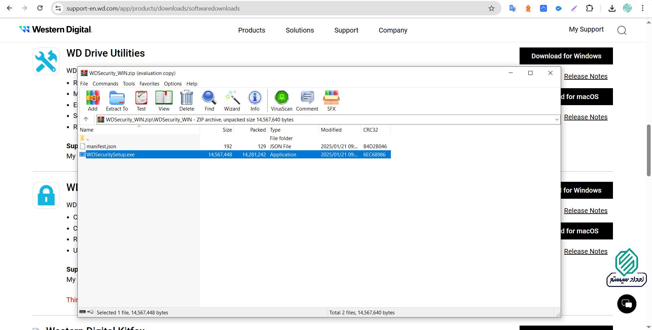Image resolution: width=652 pixels, height=330 pixels.
Task: Sort by the CRC32 column header
Action: coord(376,130)
